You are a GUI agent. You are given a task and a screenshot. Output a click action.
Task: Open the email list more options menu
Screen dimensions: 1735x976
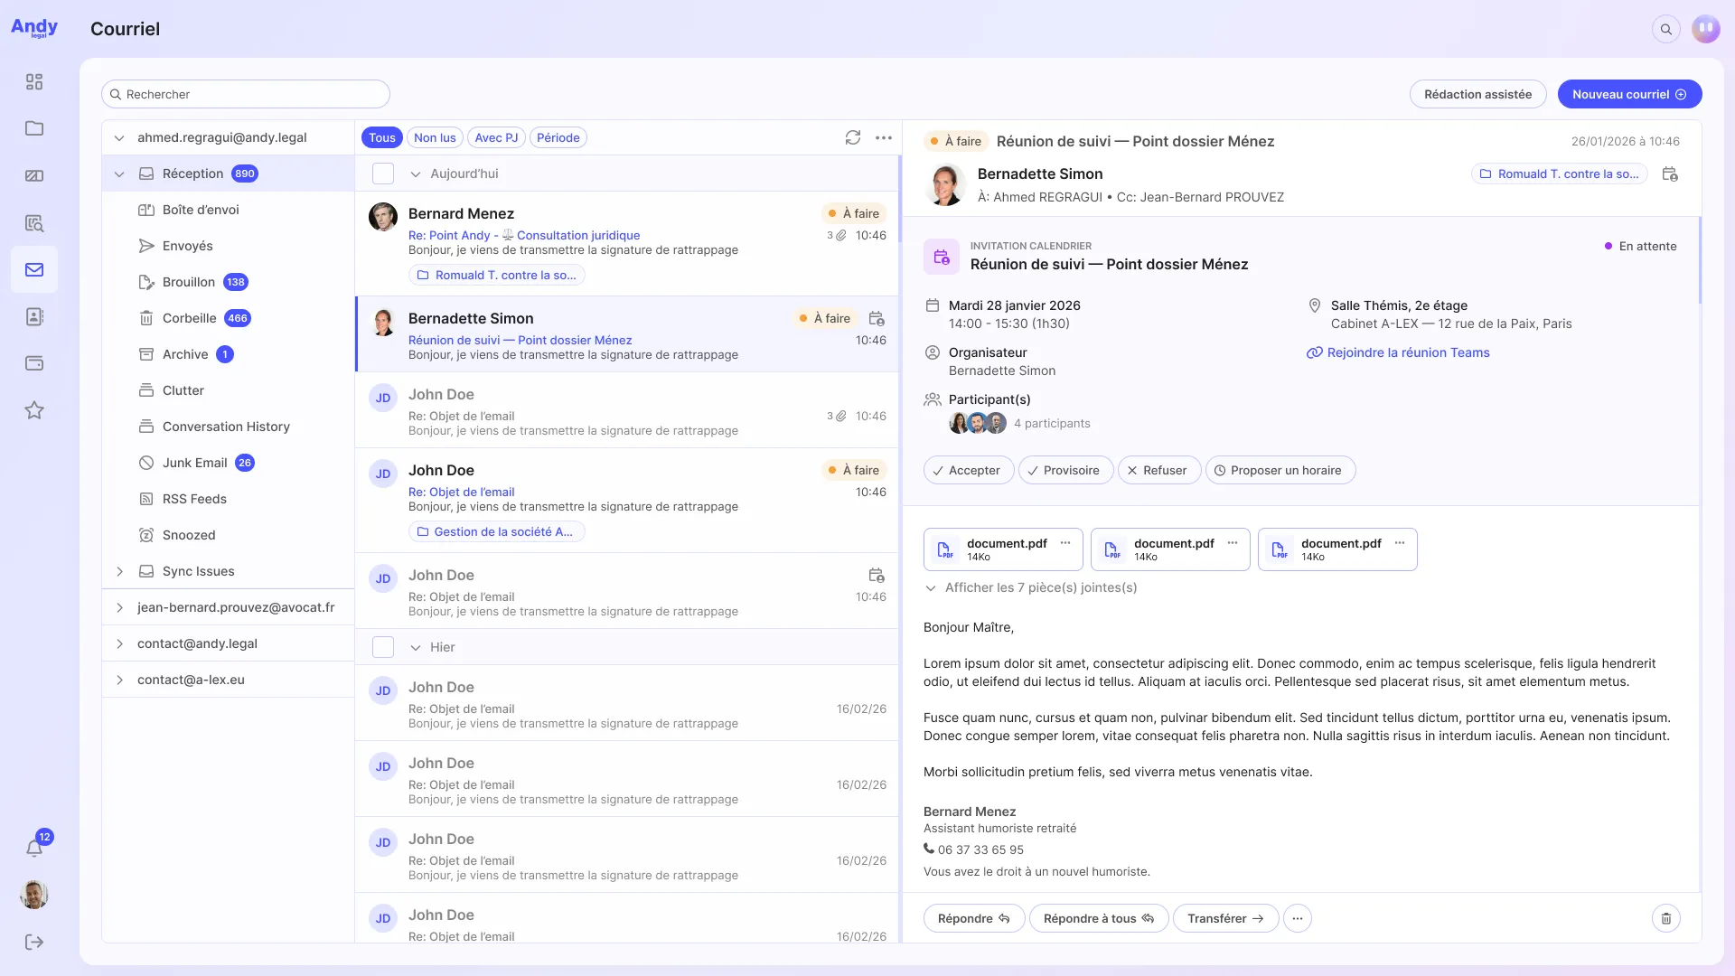coord(884,137)
